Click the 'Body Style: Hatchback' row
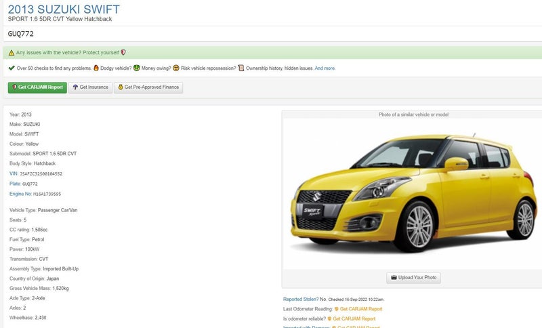Screen dimensions: 542x328 pyautogui.click(x=33, y=163)
